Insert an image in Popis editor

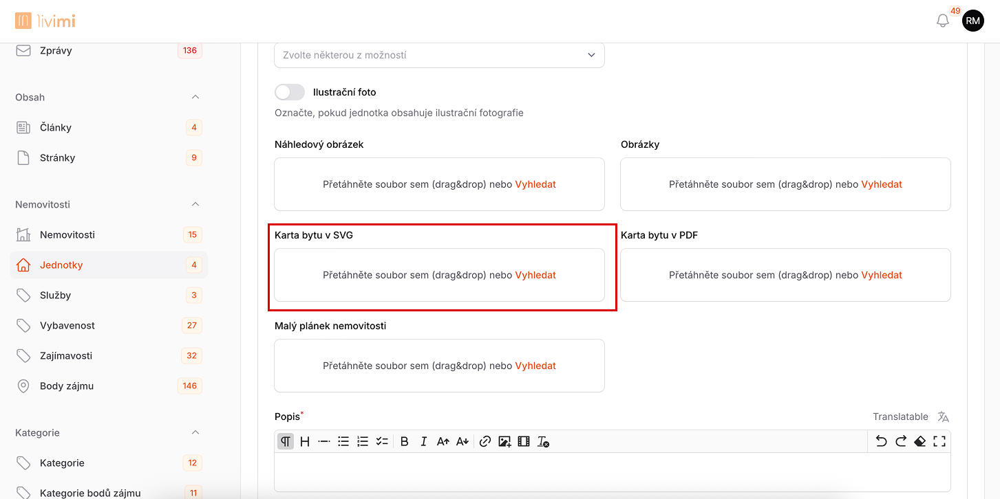(504, 441)
